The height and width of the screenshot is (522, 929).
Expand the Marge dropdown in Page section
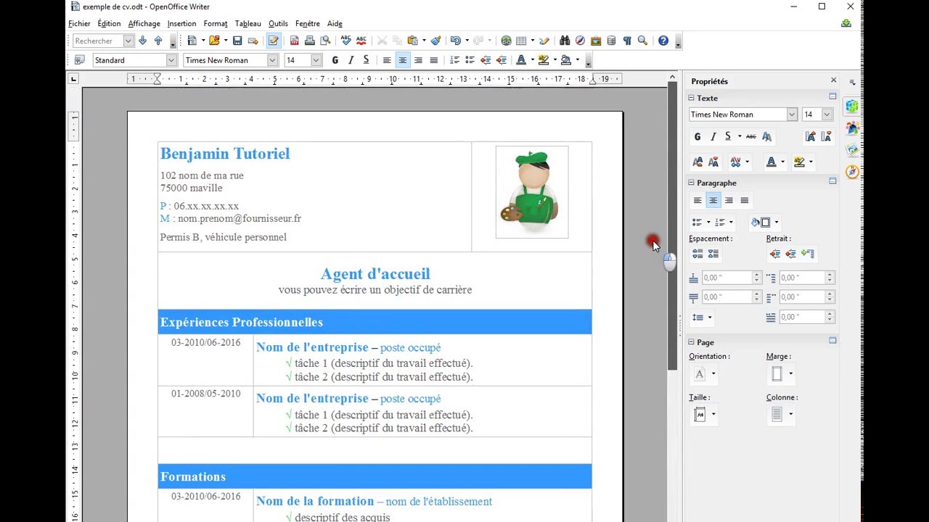pyautogui.click(x=790, y=374)
